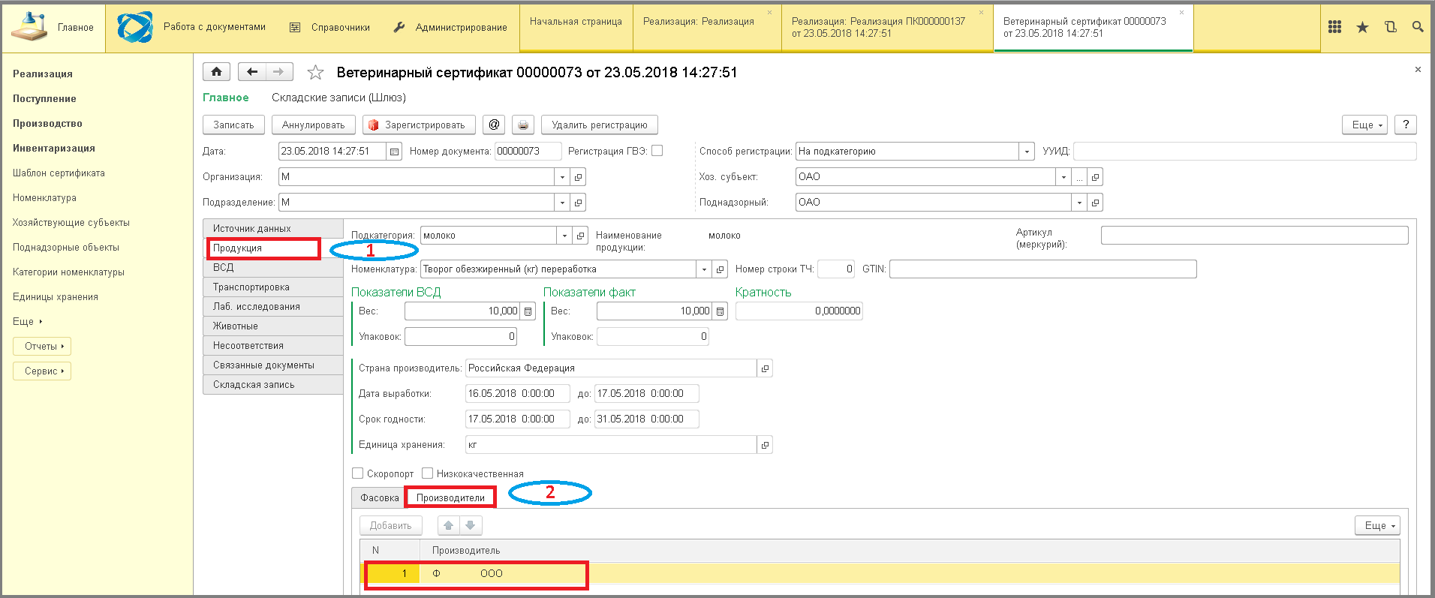Expand Поднадзорный dropdown arrow
Viewport: 1435px width, 598px height.
tap(1079, 203)
